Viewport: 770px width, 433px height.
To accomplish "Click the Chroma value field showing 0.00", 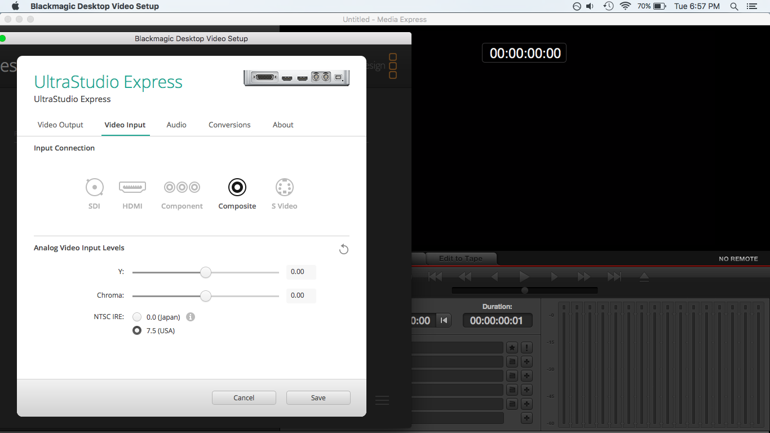I will pos(301,295).
